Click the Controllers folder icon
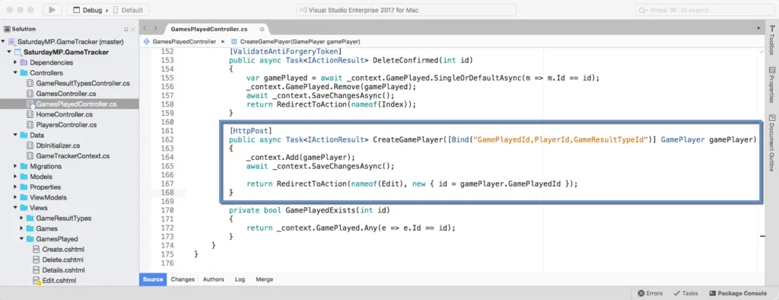The height and width of the screenshot is (300, 779). (x=24, y=73)
